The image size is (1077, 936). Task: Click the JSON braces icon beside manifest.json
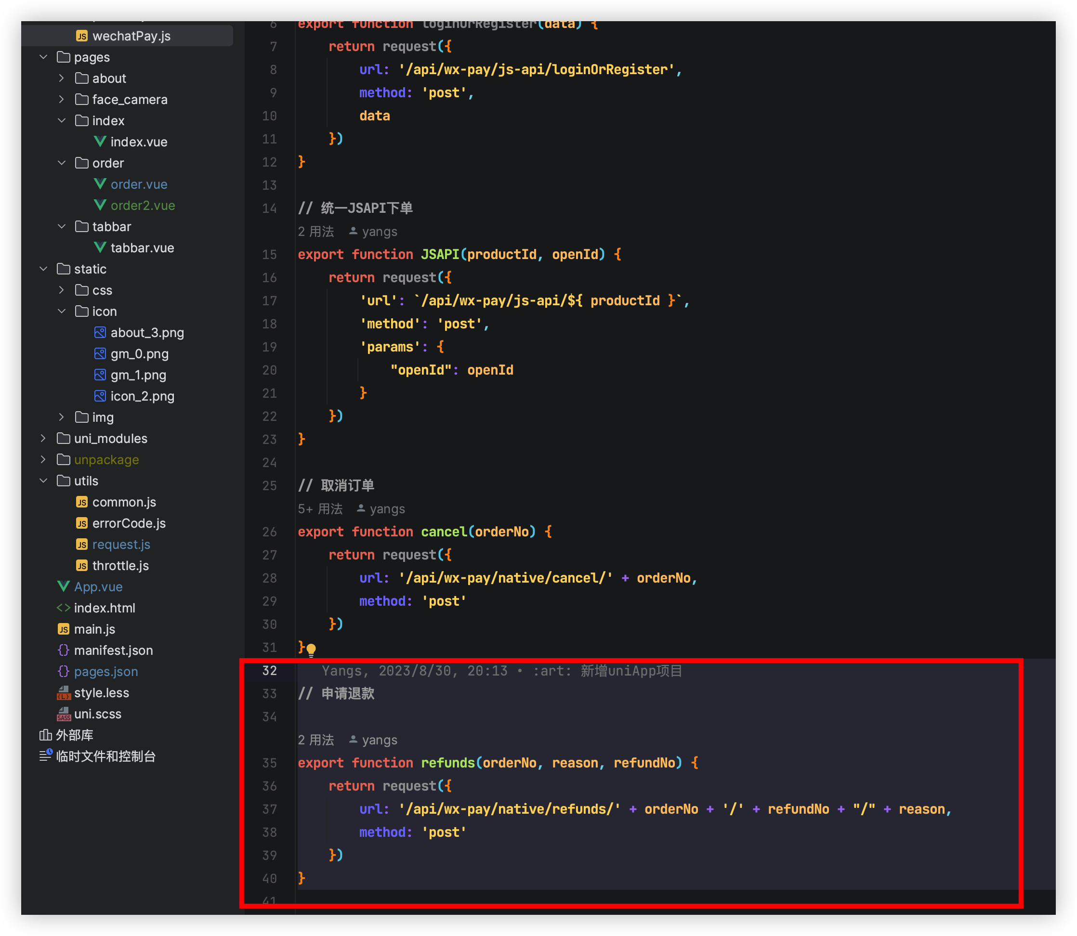[63, 650]
